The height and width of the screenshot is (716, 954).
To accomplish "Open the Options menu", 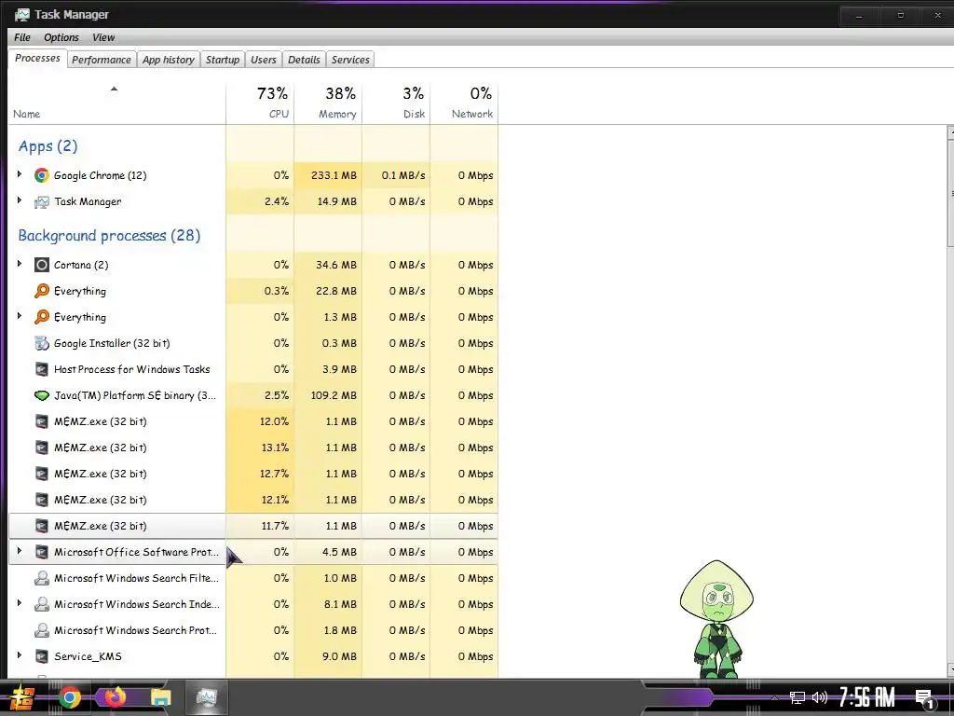I will coord(61,37).
